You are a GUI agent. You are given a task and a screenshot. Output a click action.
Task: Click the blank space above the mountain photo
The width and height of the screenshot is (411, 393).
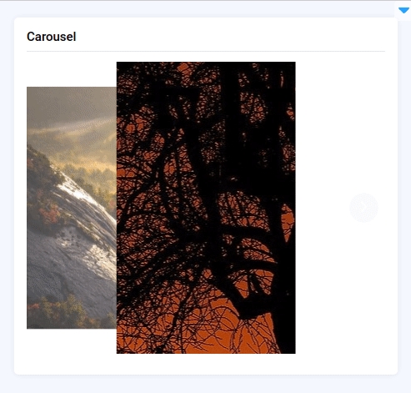click(72, 74)
